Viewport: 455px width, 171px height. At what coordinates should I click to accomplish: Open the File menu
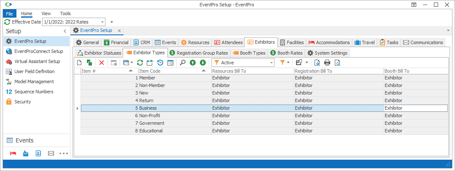pyautogui.click(x=9, y=13)
